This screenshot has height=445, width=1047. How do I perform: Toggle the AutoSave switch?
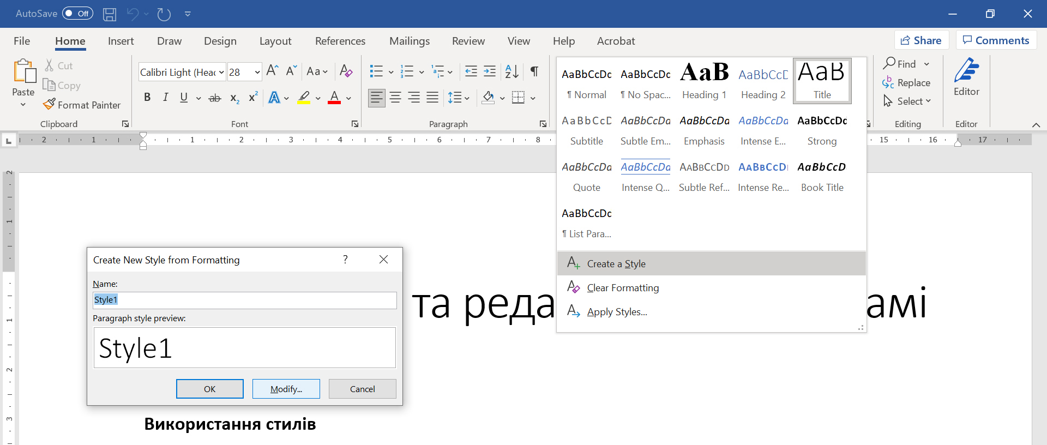click(77, 14)
